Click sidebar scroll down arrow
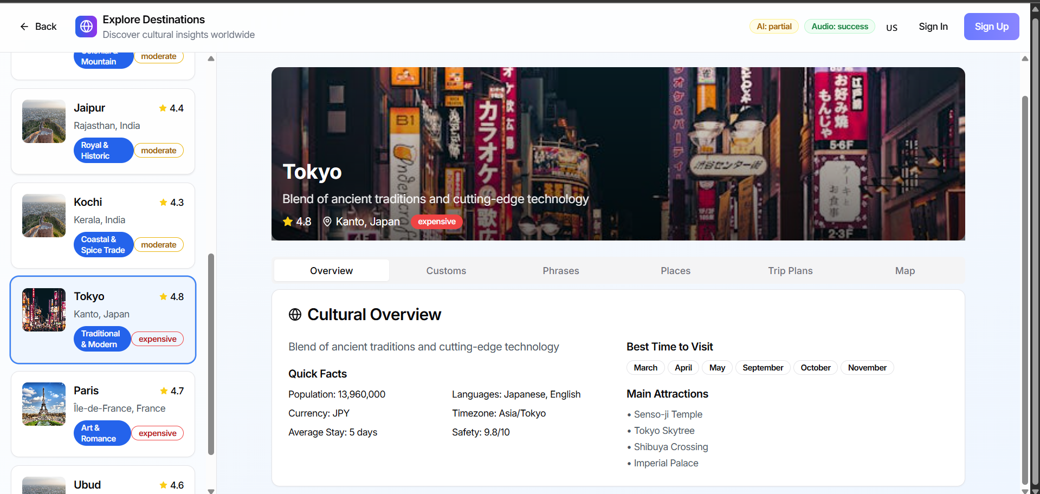 coord(211,491)
